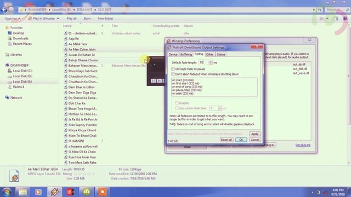Select 'on pause/stop (333 ms)' entry
This screenshot has width=351, height=197.
(187, 90)
